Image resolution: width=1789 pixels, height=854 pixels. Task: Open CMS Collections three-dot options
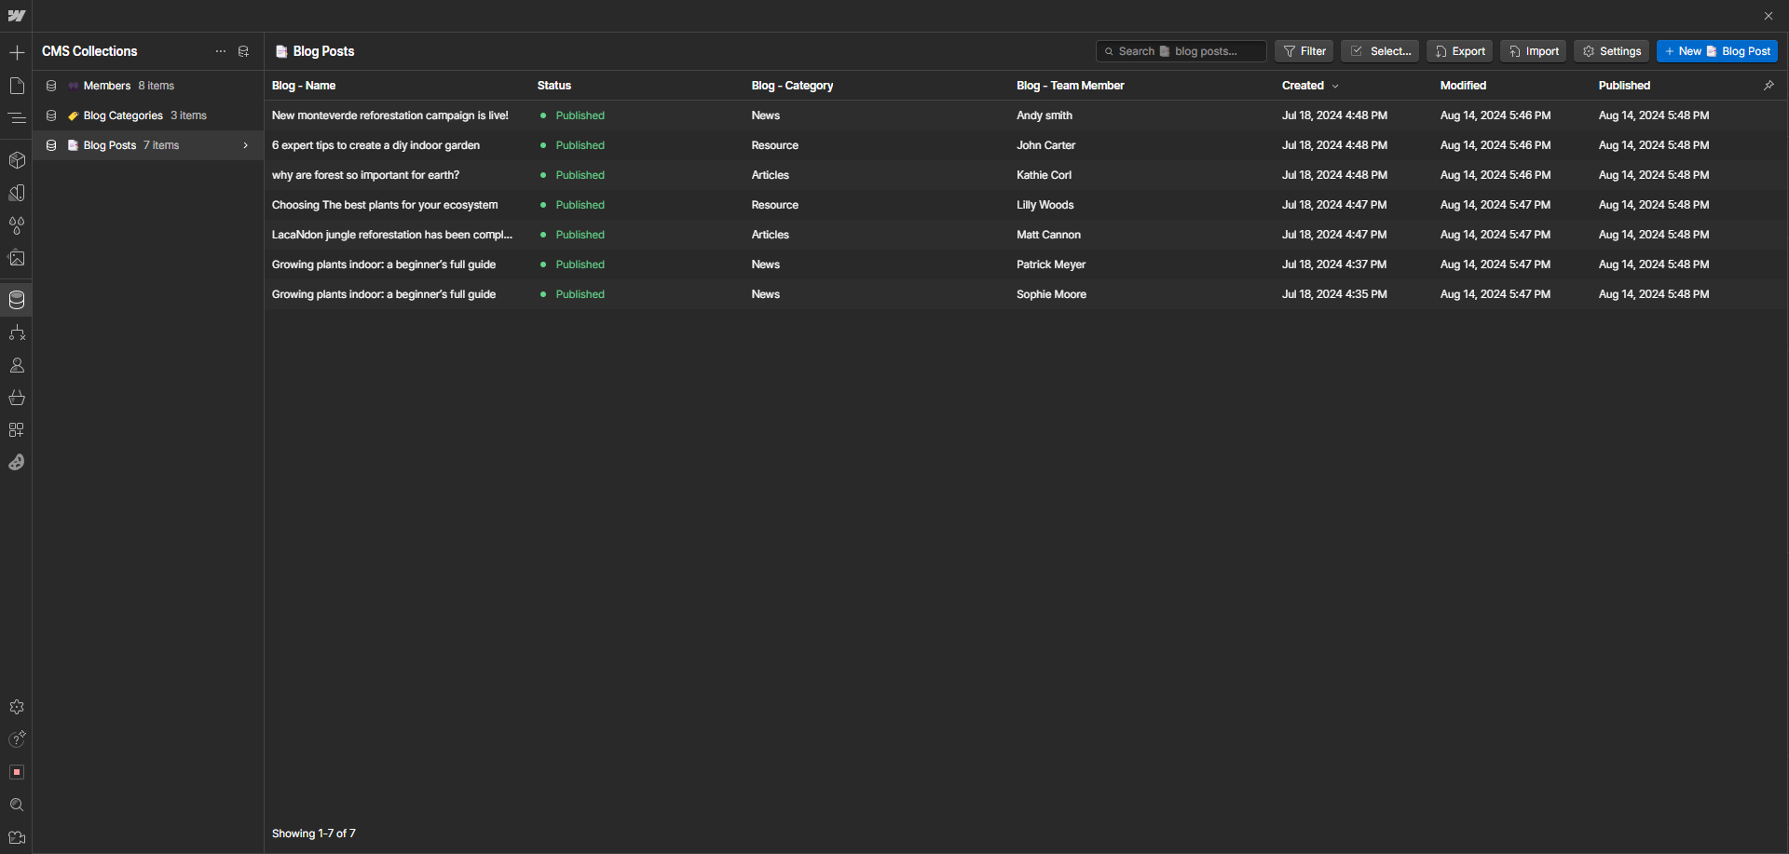click(x=221, y=52)
